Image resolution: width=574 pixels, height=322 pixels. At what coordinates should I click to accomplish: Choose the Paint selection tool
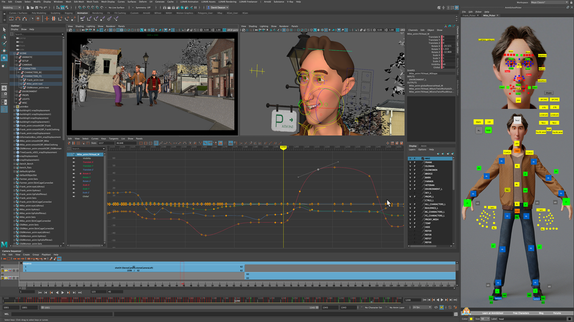pos(4,44)
